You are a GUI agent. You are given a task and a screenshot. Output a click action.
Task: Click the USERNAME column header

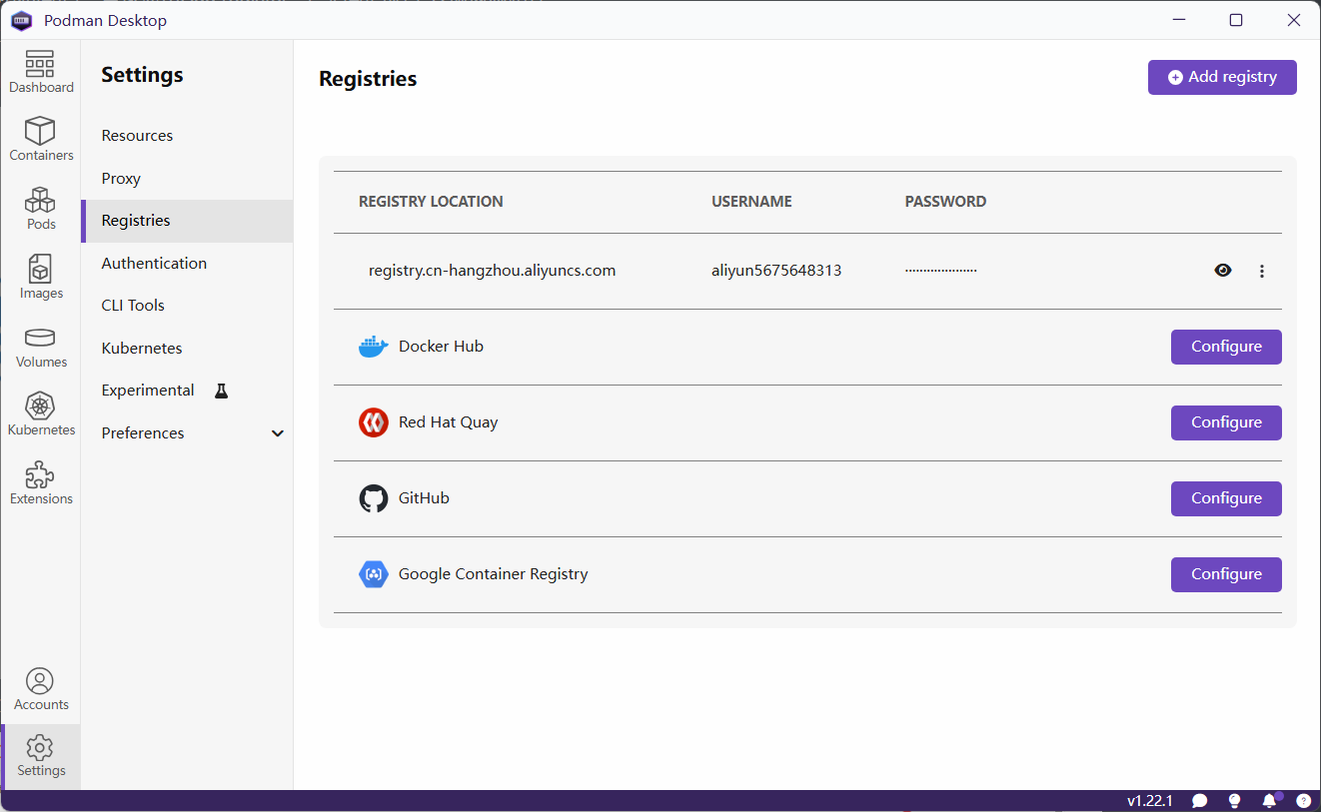751,202
